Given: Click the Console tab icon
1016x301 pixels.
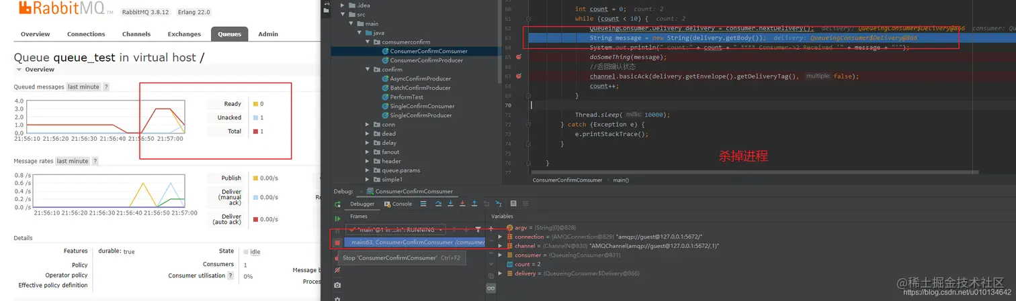Looking at the screenshot, I should [x=388, y=204].
